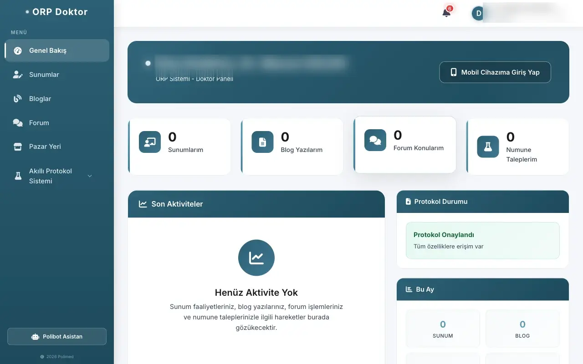Click the MENÜ section label

[19, 33]
